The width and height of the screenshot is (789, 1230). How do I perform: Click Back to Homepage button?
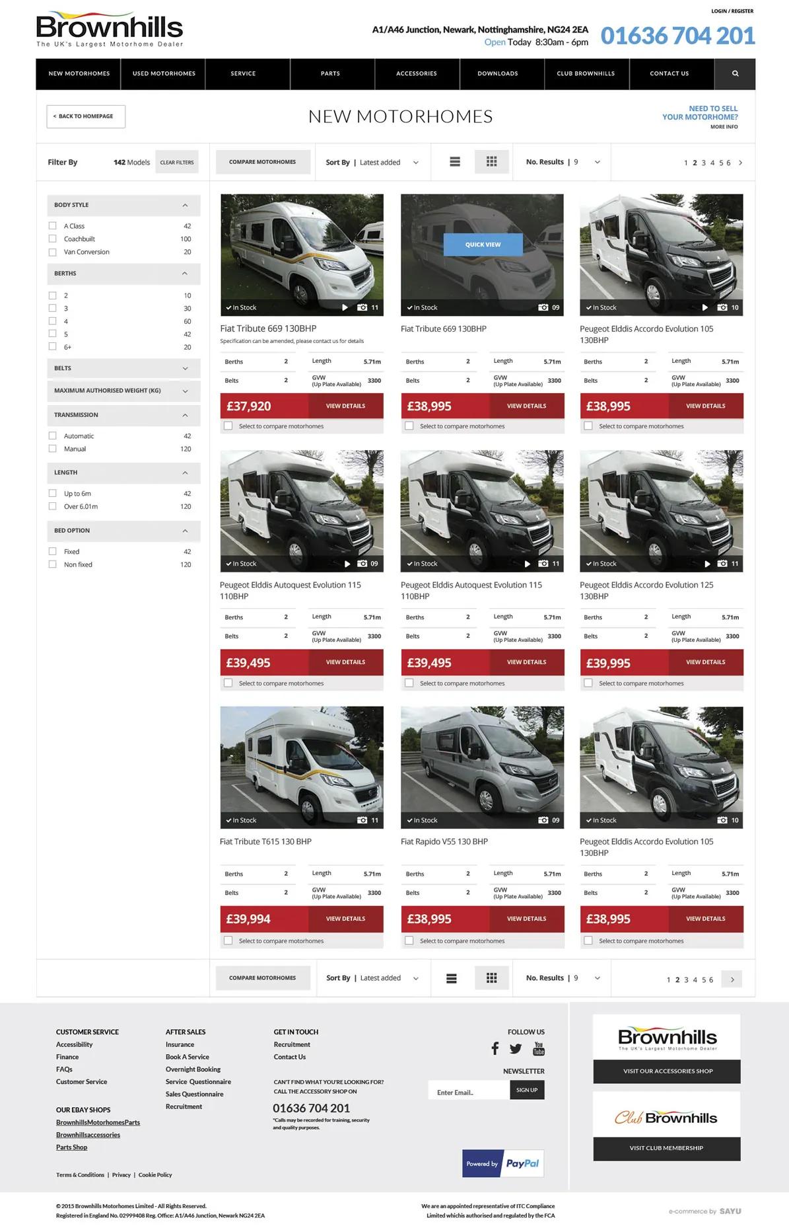[x=86, y=116]
